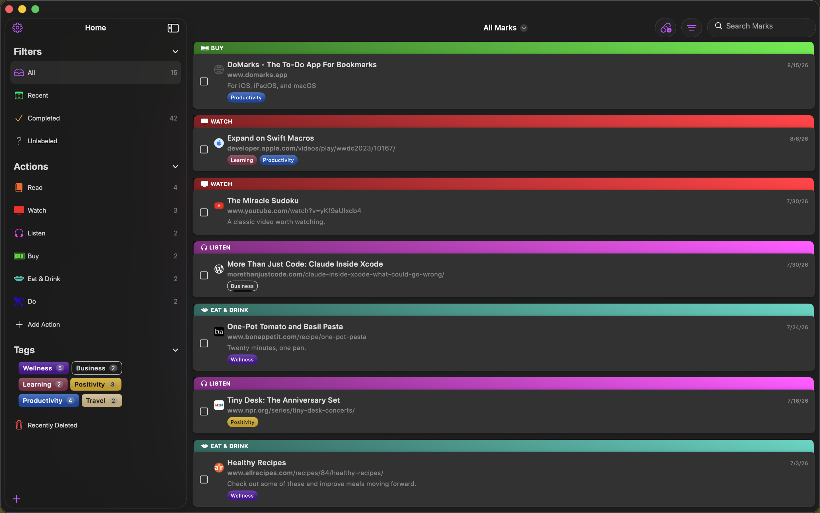Click the WordPress favicon on Claude Inside Xcode
The height and width of the screenshot is (513, 820).
pyautogui.click(x=219, y=269)
